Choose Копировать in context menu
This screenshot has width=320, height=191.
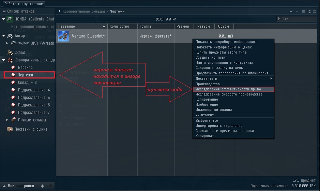tap(233, 136)
